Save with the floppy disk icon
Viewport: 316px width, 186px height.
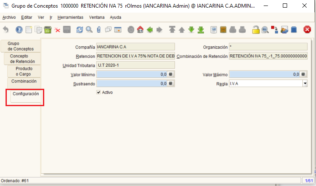coord(67,30)
